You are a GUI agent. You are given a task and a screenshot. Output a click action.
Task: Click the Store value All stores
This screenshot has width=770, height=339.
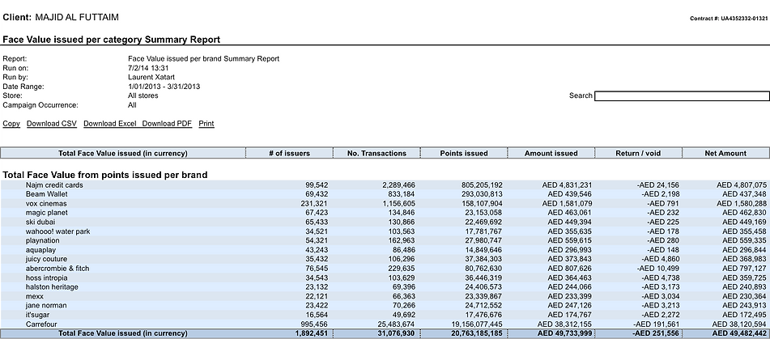(x=143, y=95)
